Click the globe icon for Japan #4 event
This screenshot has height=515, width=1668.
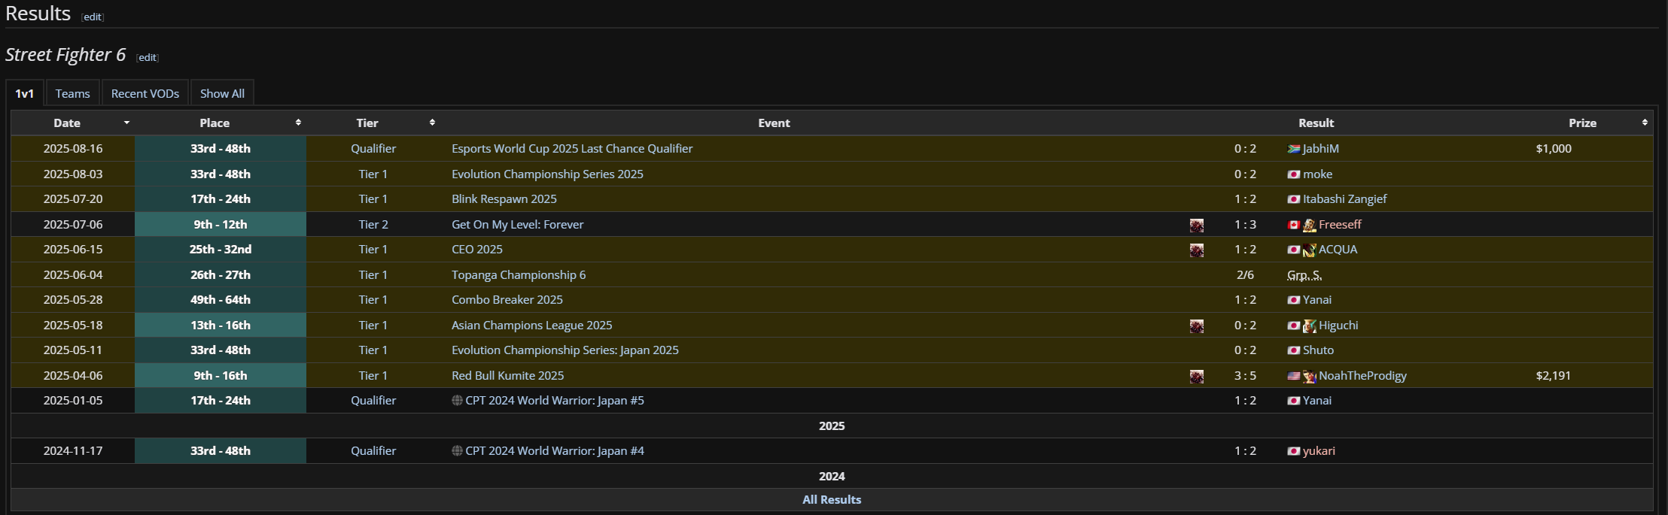click(457, 451)
